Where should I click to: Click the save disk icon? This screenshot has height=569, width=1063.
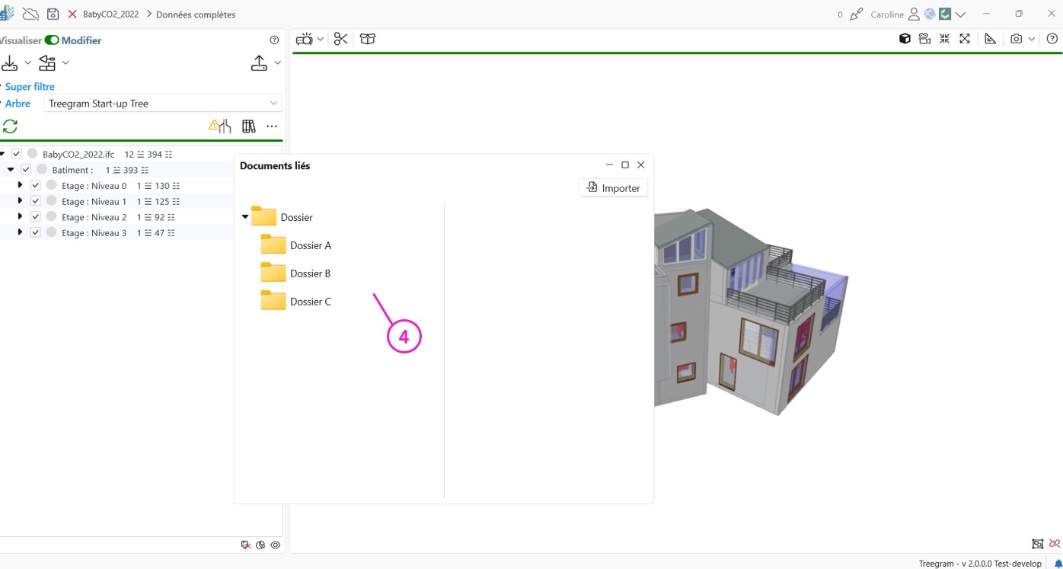(53, 14)
